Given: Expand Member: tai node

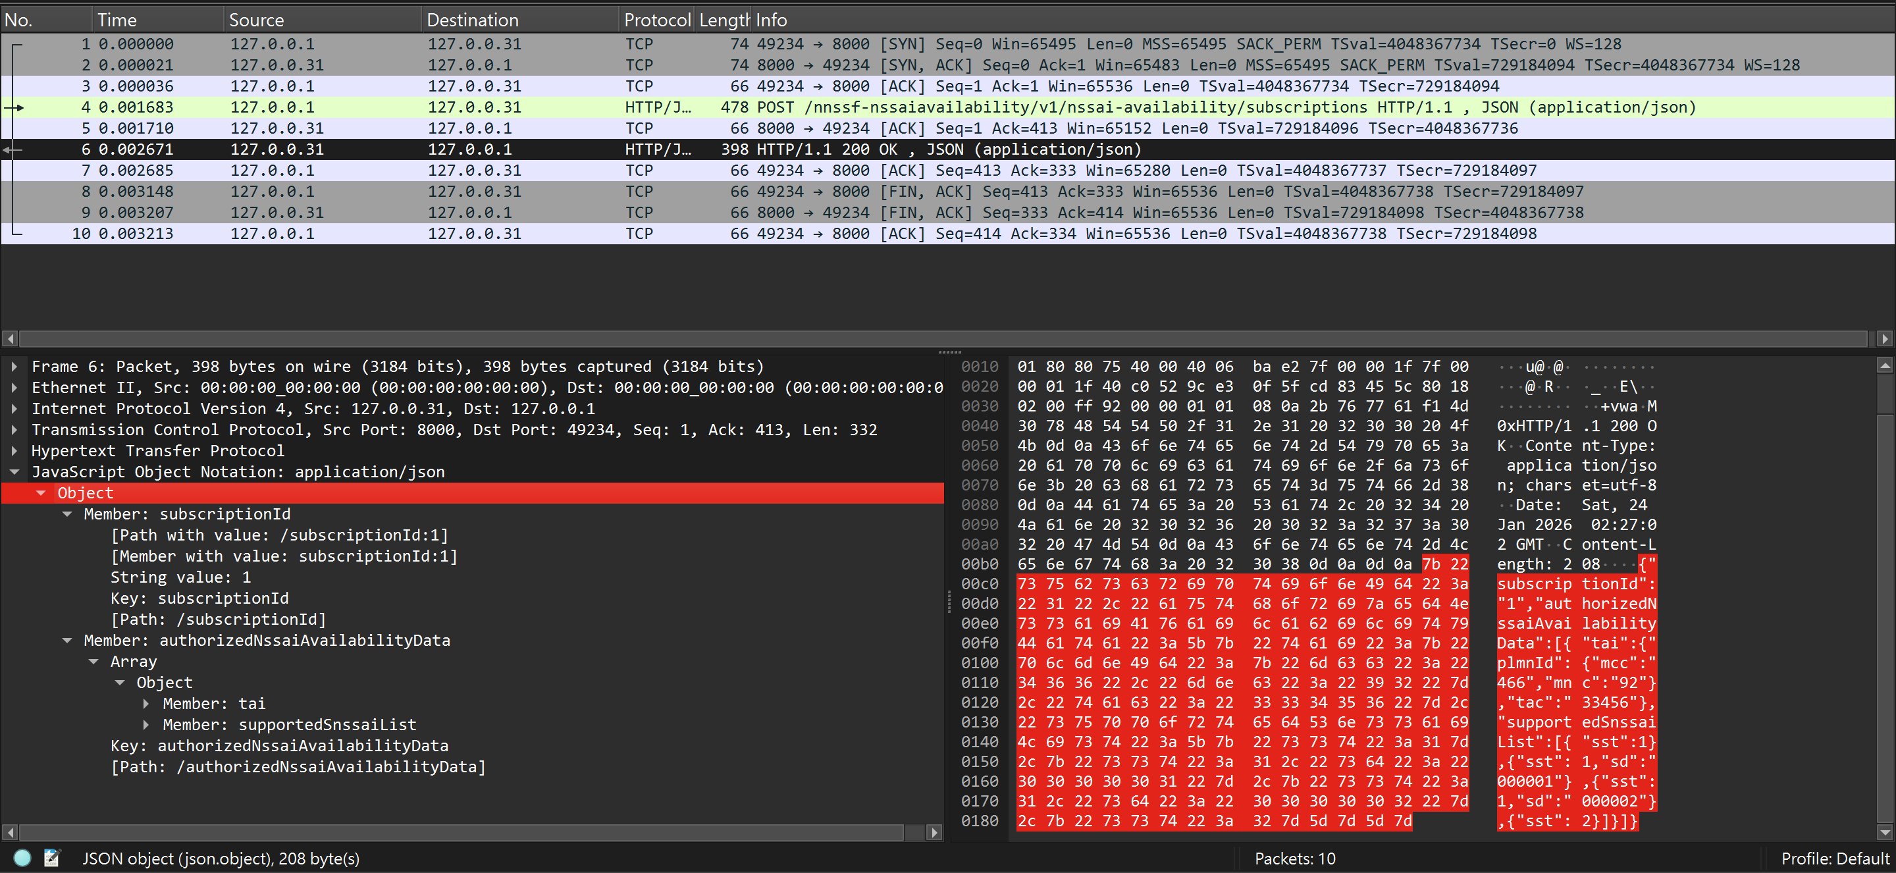Looking at the screenshot, I should [145, 704].
